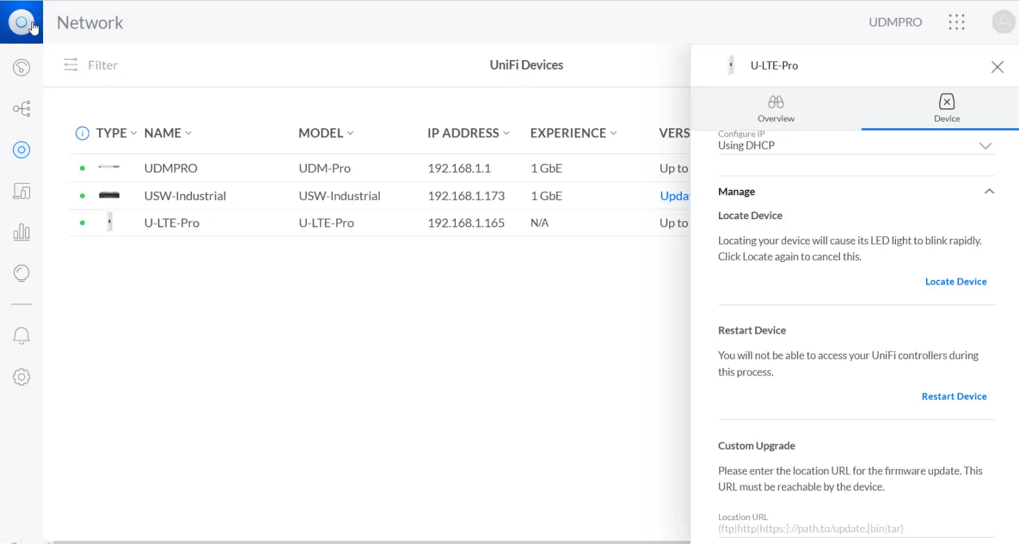Image resolution: width=1019 pixels, height=544 pixels.
Task: Switch to the Device tab
Action: [x=947, y=109]
